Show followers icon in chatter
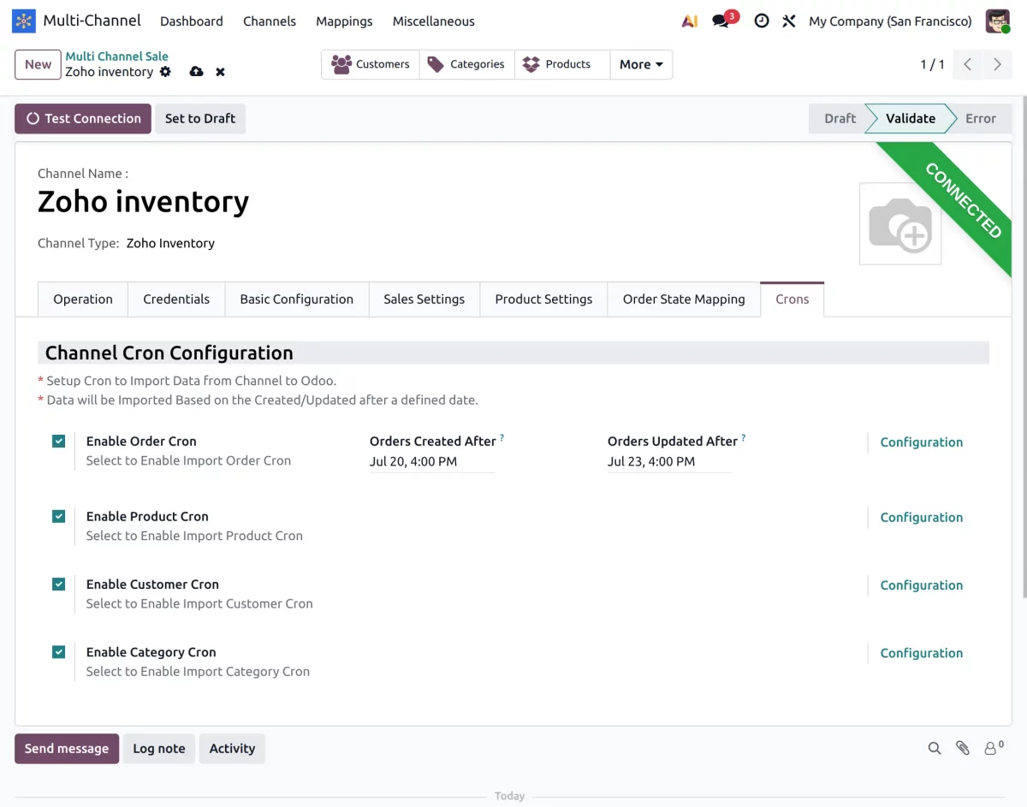 pos(994,748)
